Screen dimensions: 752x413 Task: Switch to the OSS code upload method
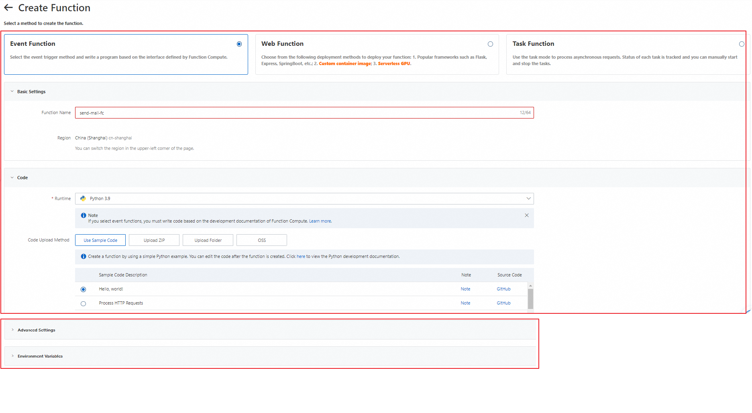pyautogui.click(x=261, y=240)
